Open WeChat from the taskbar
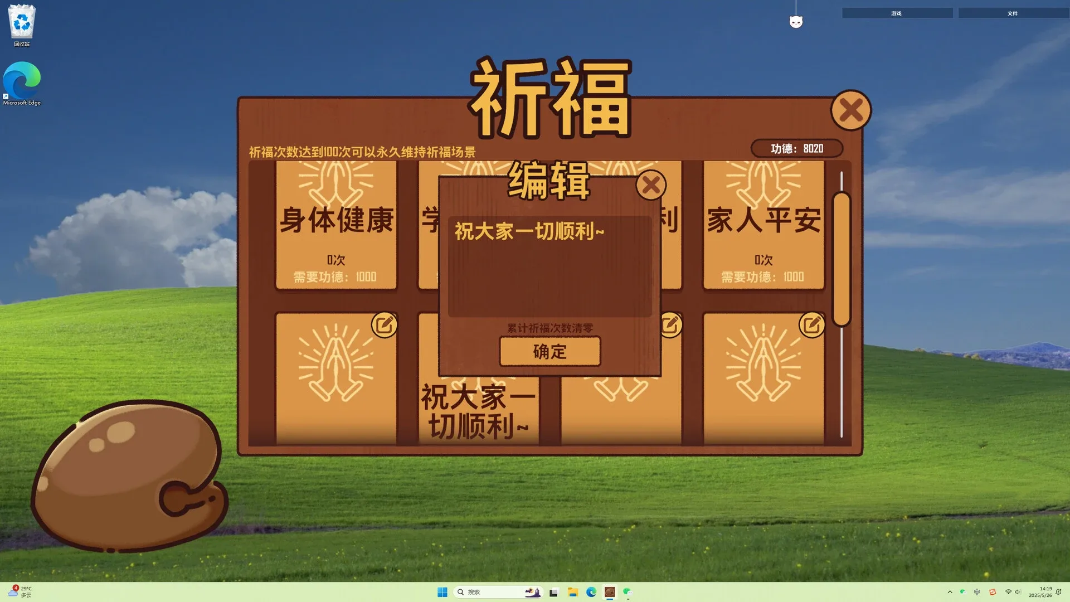1070x602 pixels. [628, 592]
